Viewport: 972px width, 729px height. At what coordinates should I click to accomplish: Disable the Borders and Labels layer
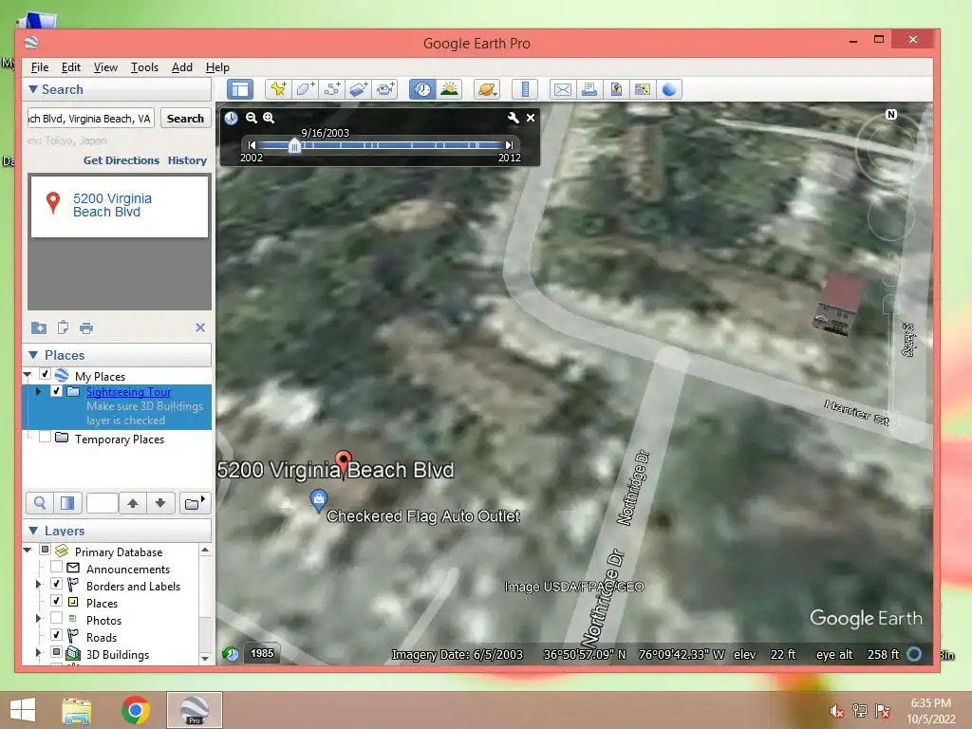(x=56, y=584)
